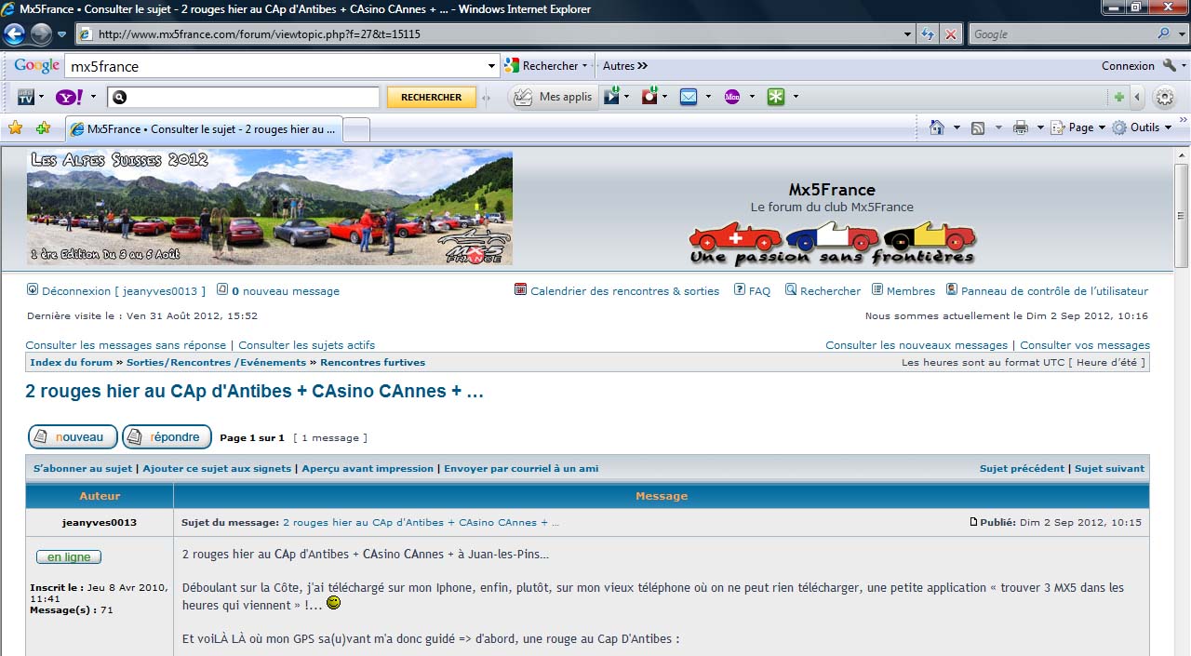The width and height of the screenshot is (1191, 656).
Task: Click the nouveau topic button
Action: [73, 437]
